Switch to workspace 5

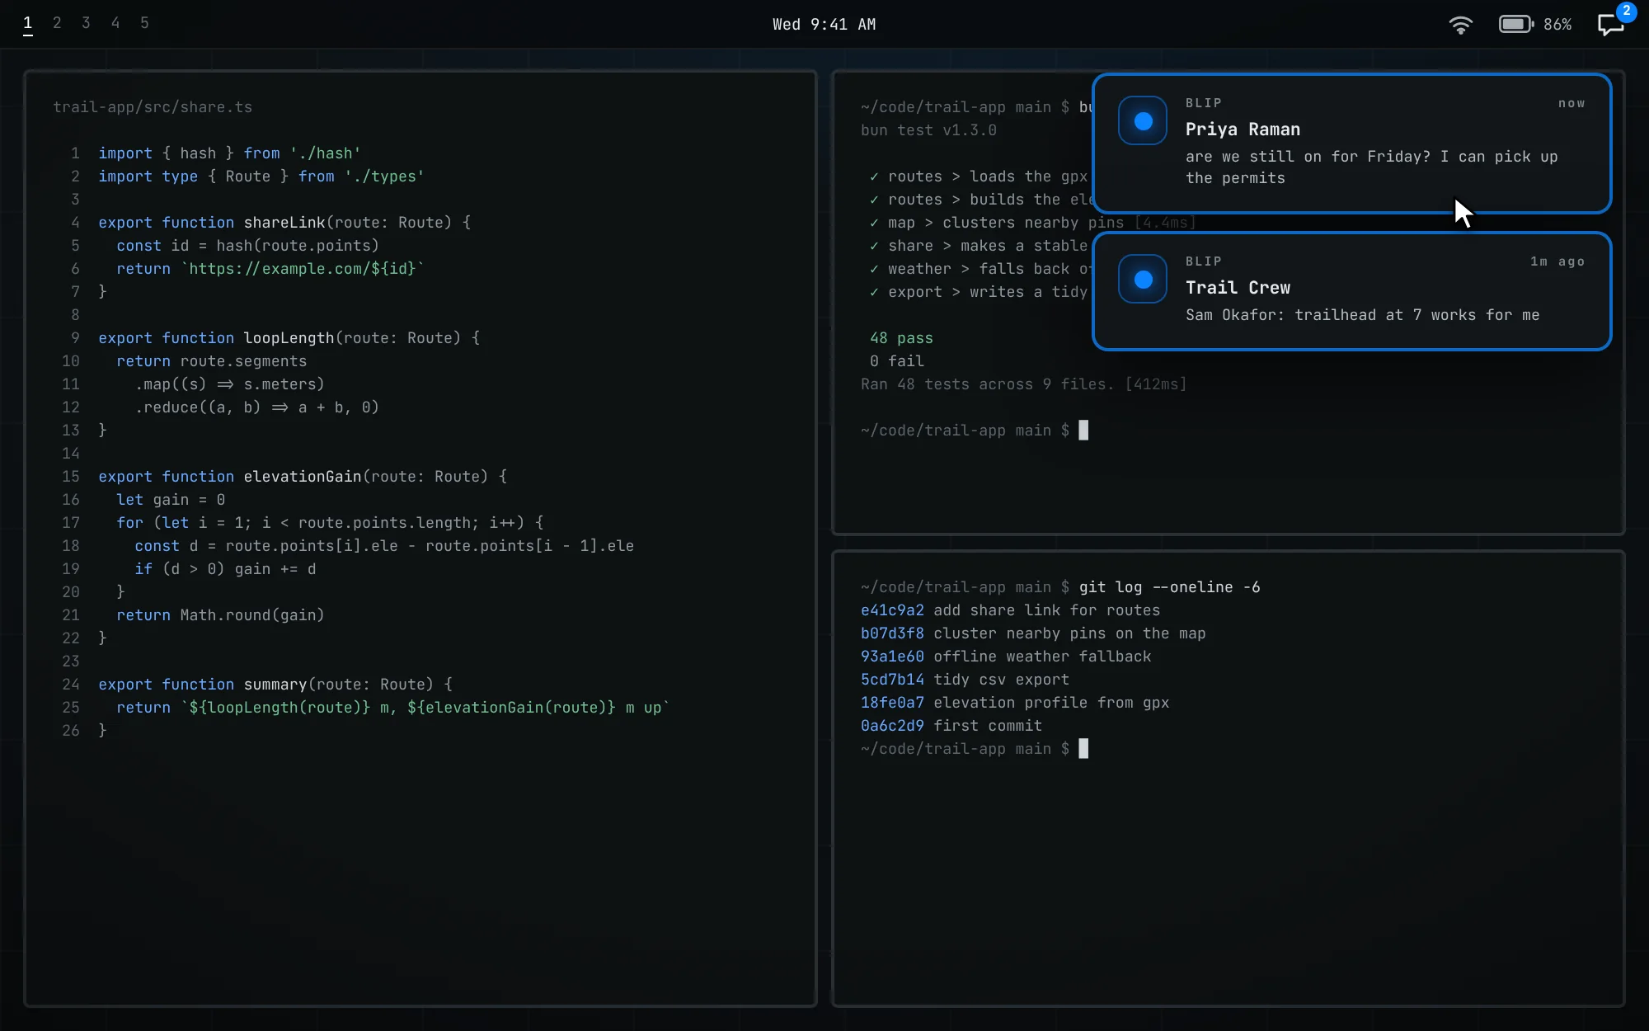click(144, 23)
